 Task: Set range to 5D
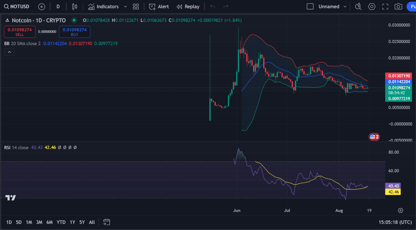[19, 222]
